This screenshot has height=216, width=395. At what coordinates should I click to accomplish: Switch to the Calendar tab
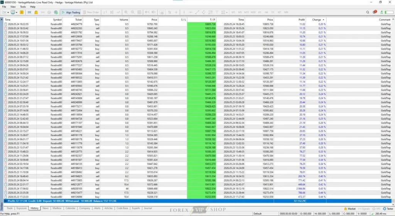(x=70, y=208)
